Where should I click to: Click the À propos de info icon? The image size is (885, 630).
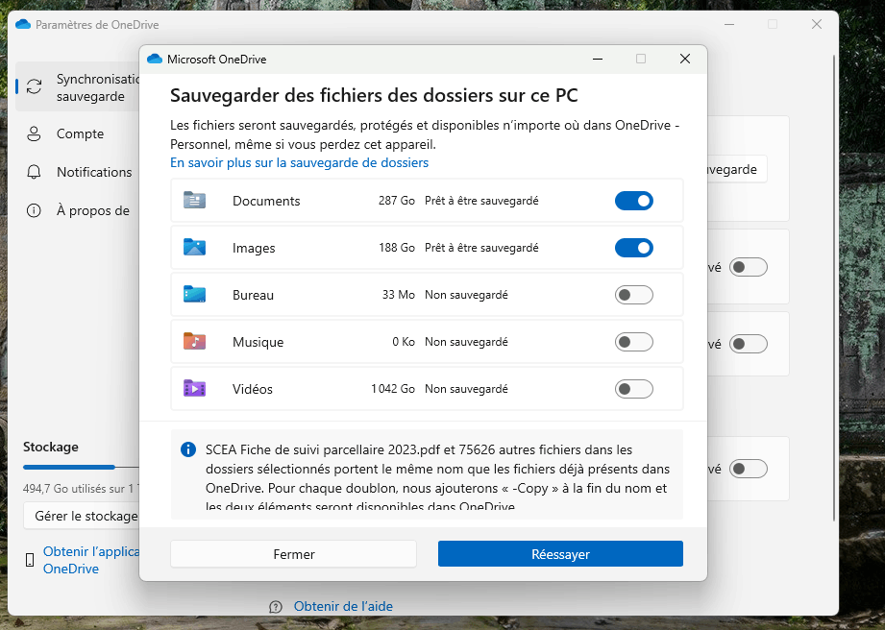click(x=34, y=210)
